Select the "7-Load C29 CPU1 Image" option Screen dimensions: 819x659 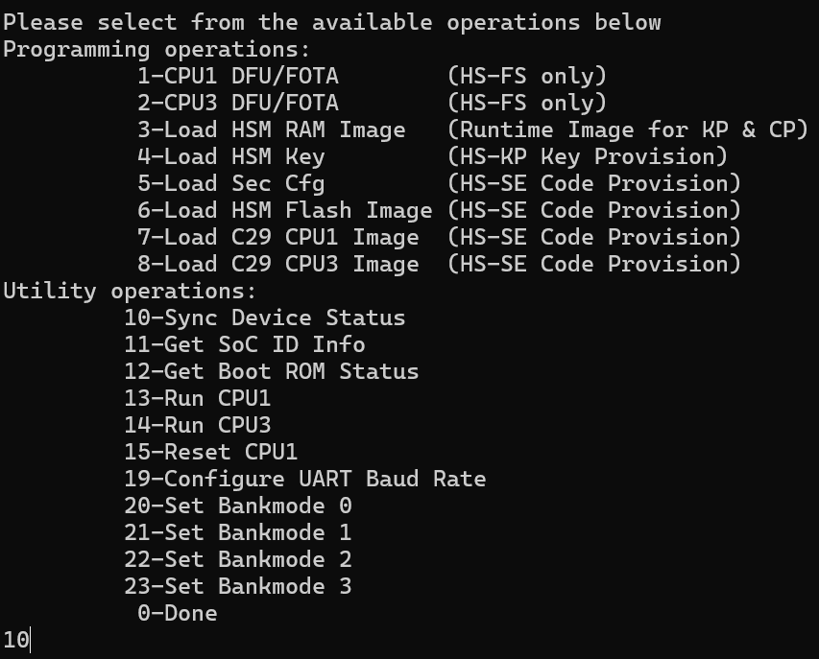(x=277, y=237)
